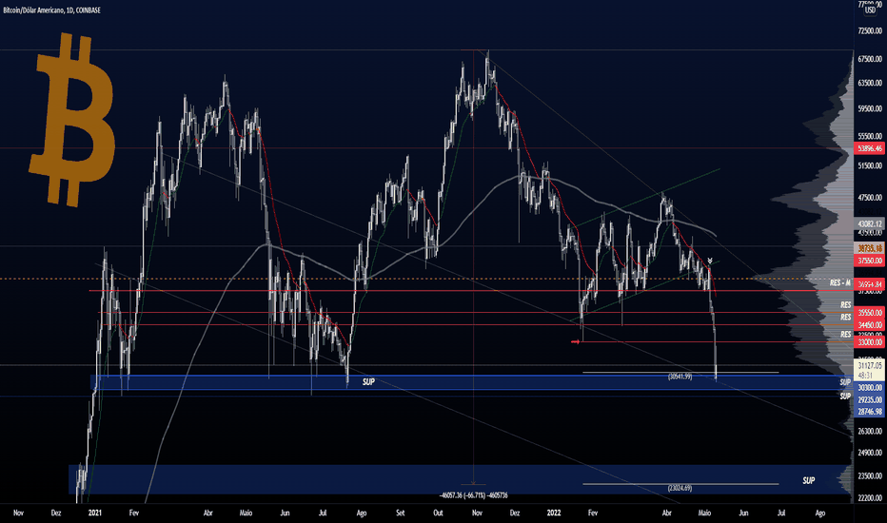Click the RES - M resistance label
887x523 pixels.
tap(840, 282)
